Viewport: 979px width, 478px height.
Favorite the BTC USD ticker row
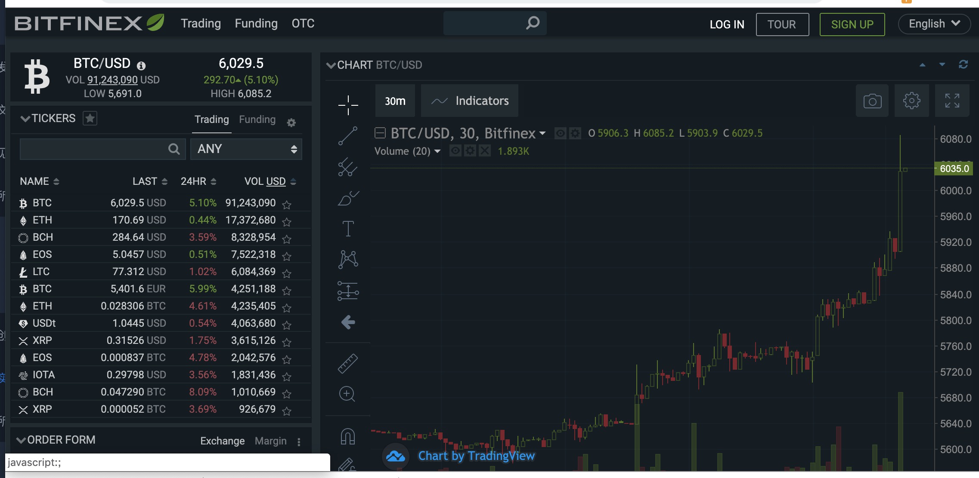pyautogui.click(x=287, y=205)
